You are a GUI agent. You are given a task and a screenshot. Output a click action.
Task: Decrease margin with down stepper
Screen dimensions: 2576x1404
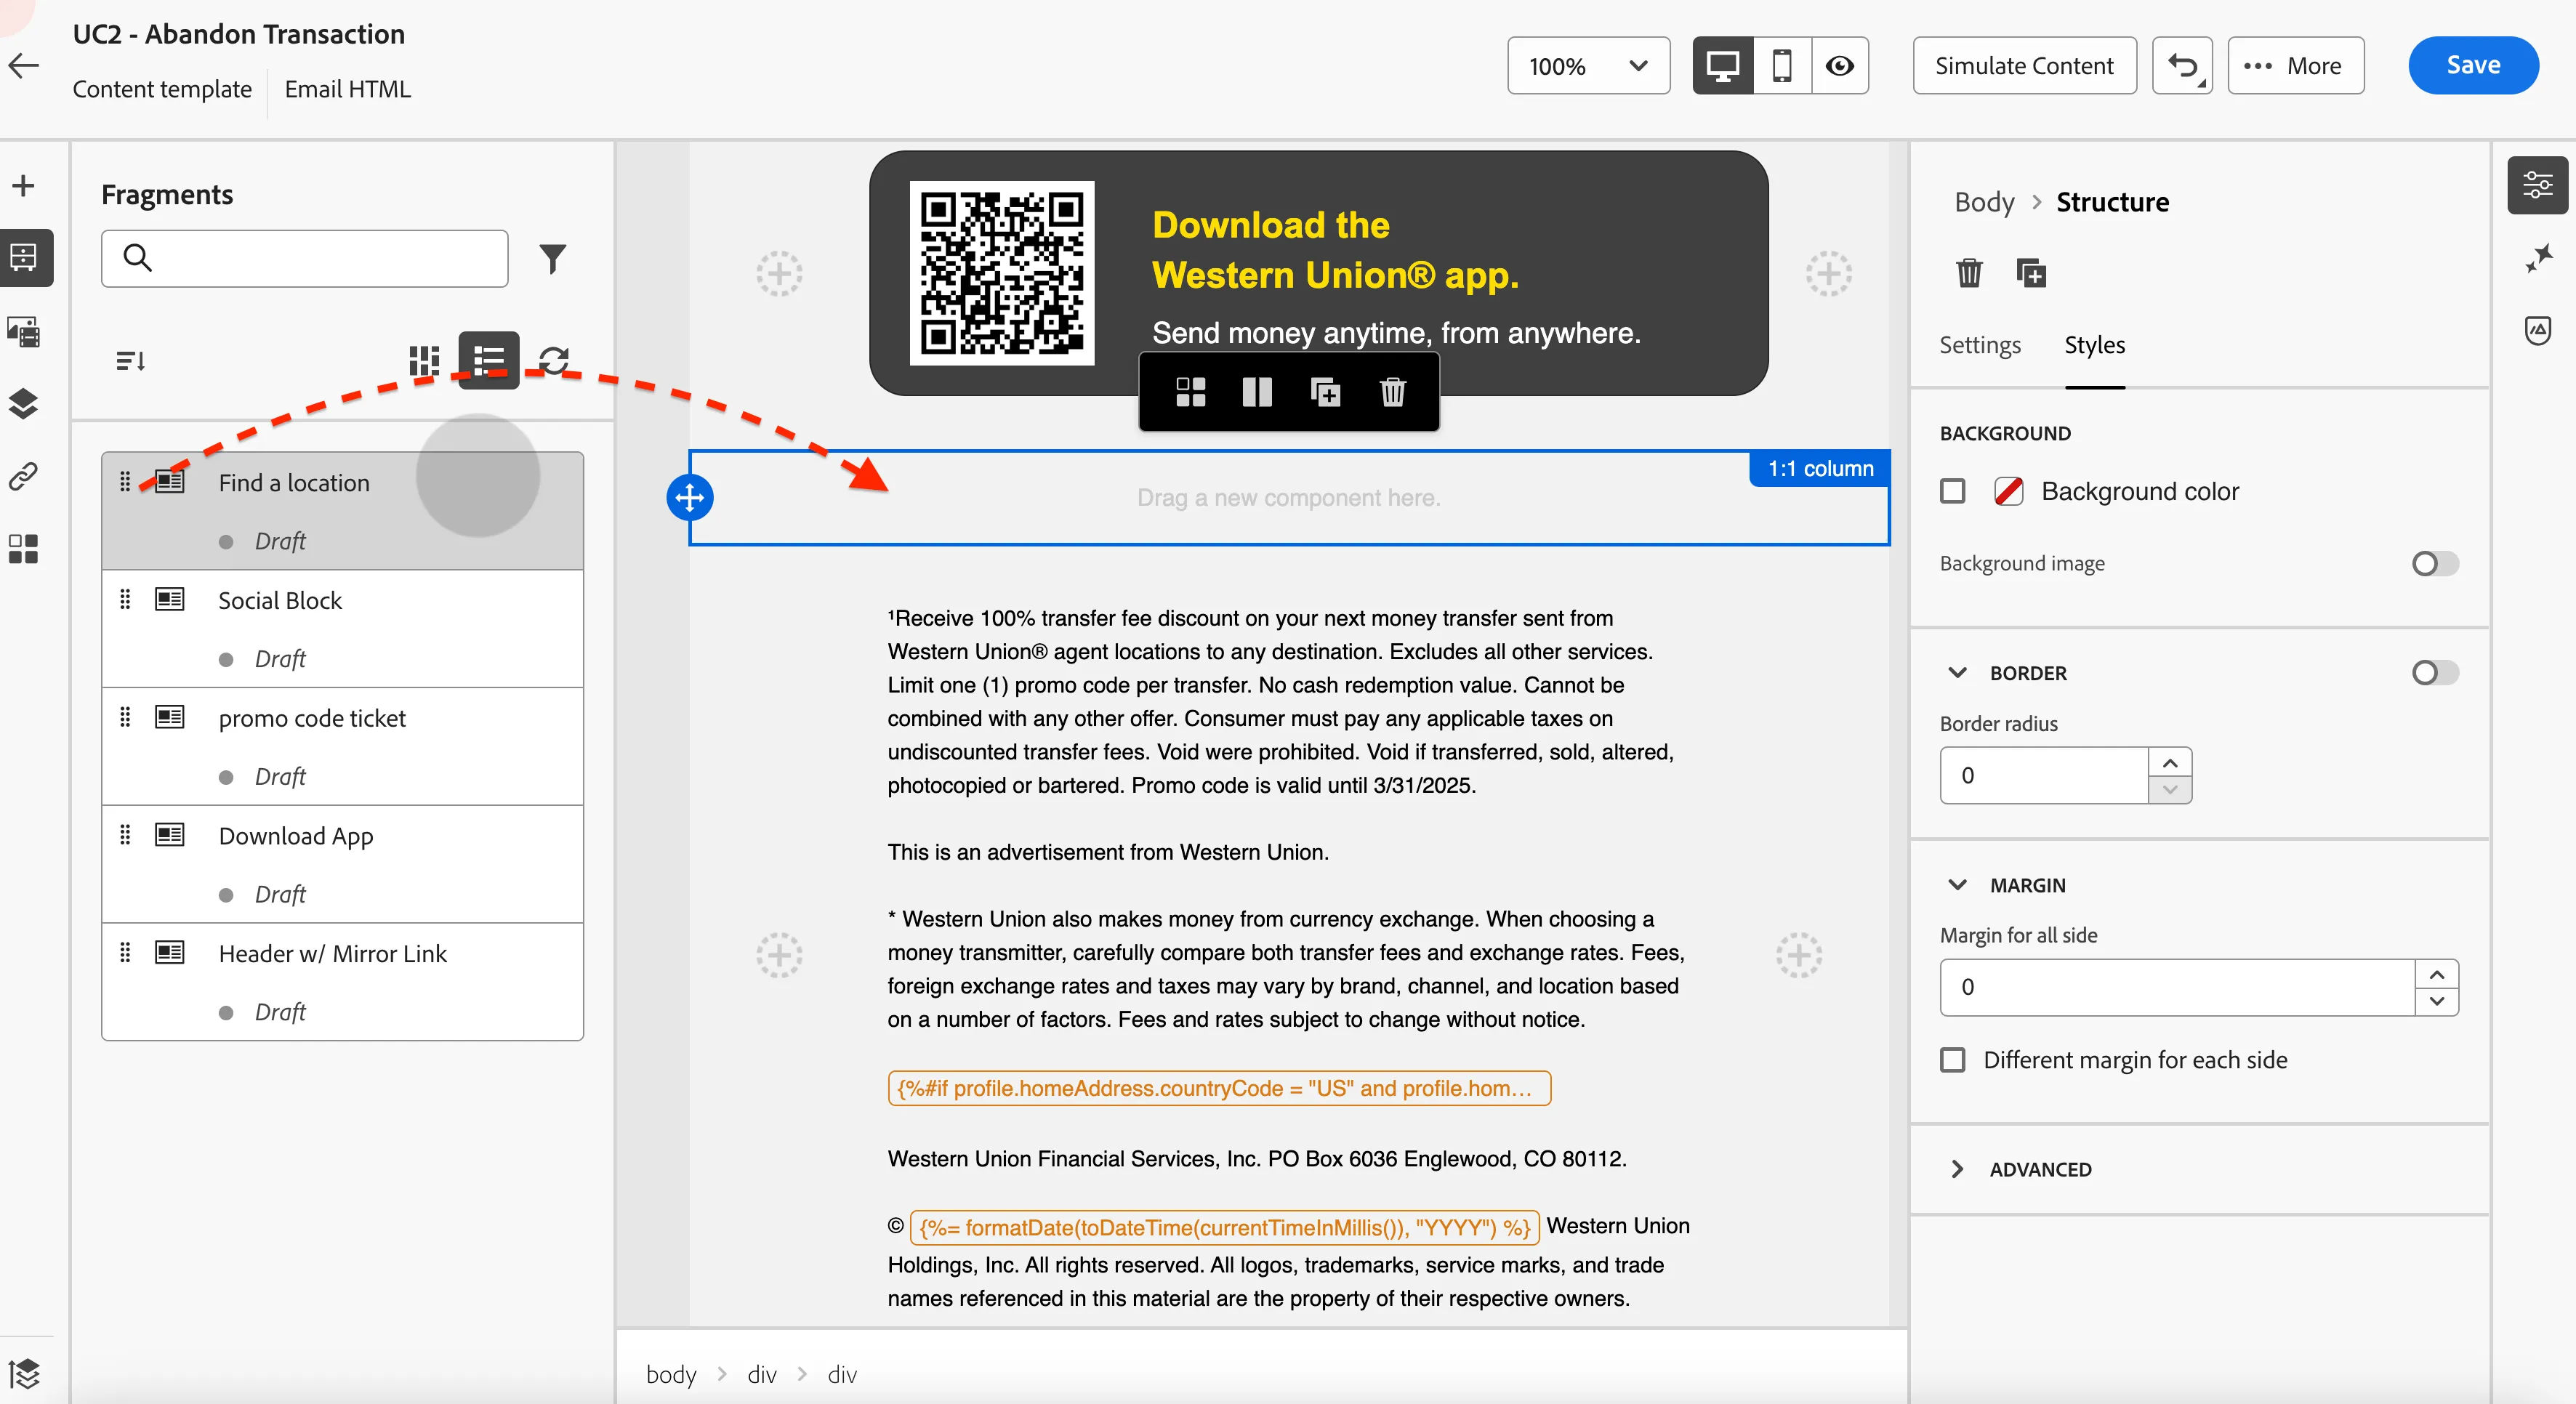click(x=2437, y=1001)
